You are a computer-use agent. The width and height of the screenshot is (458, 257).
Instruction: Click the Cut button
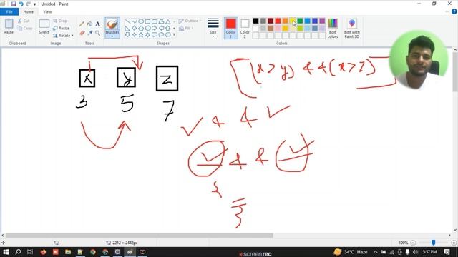(x=24, y=21)
